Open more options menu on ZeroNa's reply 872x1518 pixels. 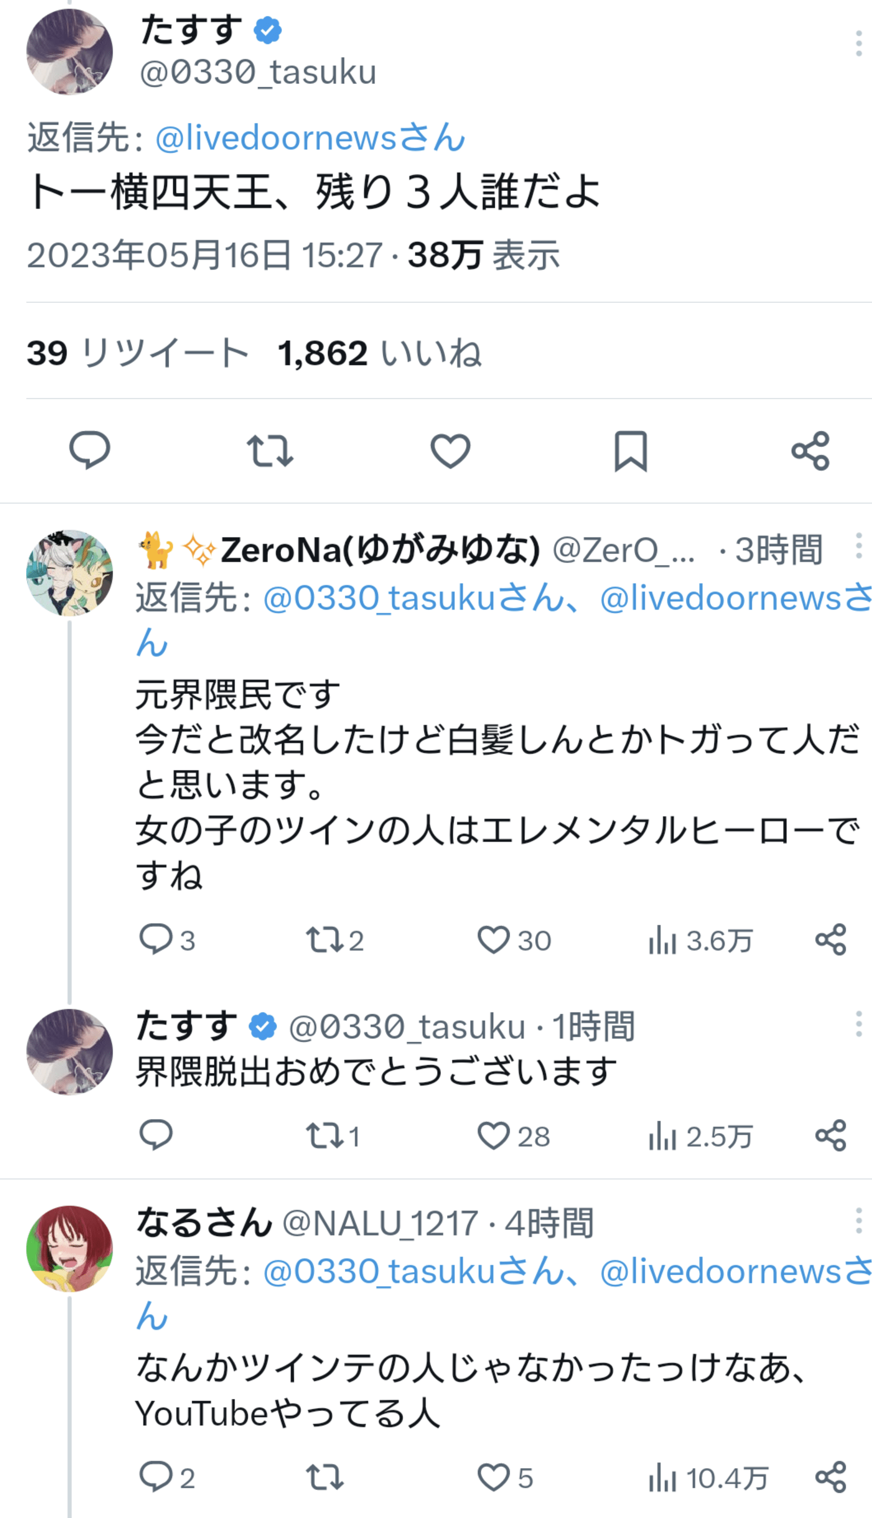coord(858,547)
